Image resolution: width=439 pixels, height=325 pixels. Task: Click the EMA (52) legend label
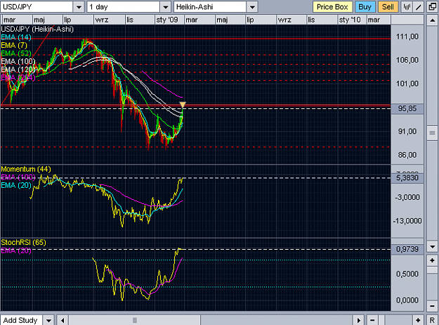(16, 53)
